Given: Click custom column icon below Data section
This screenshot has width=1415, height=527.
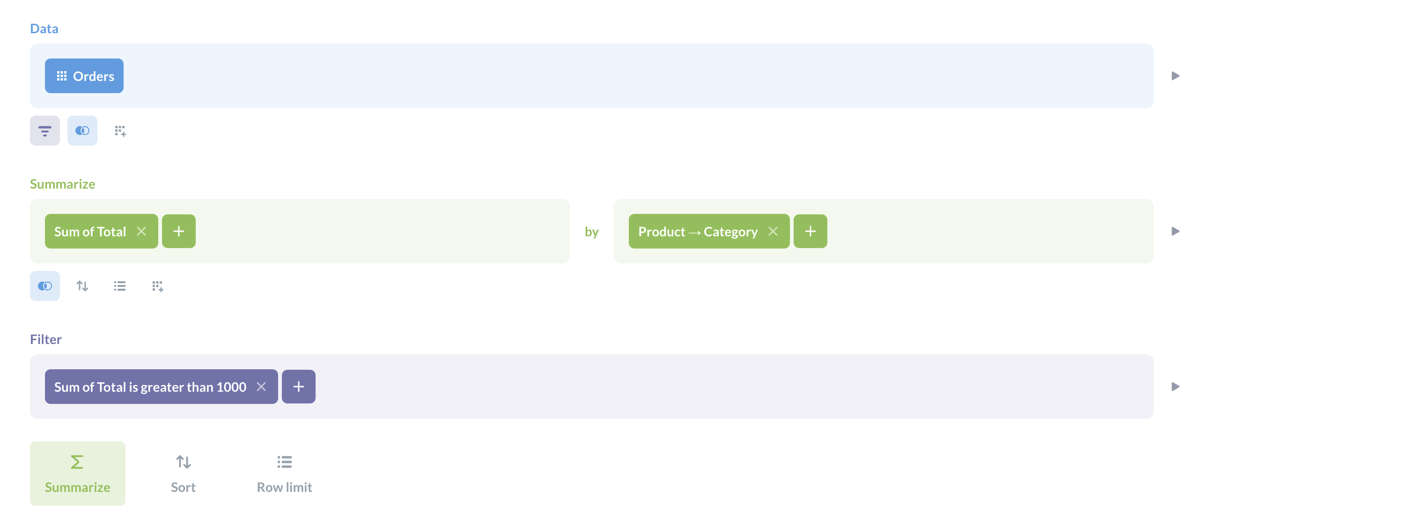Looking at the screenshot, I should click(120, 131).
